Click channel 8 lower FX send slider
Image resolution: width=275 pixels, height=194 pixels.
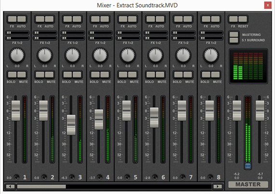211,38
